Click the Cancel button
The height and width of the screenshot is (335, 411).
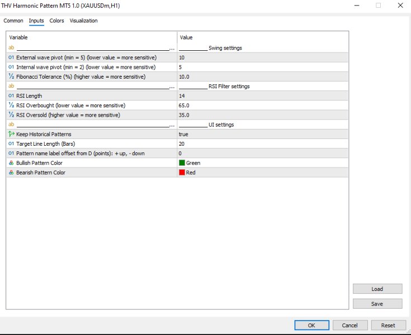(350, 326)
